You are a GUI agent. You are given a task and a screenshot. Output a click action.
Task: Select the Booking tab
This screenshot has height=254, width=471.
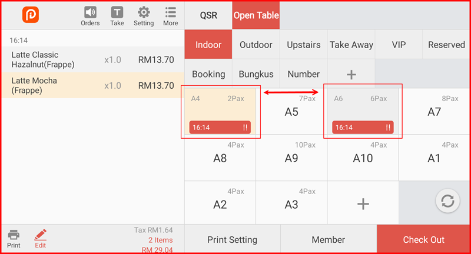(208, 74)
